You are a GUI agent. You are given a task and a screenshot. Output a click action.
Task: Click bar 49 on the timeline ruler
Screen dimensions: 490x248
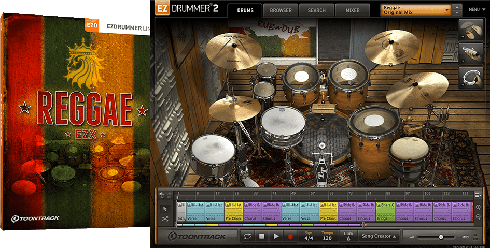pos(293,194)
